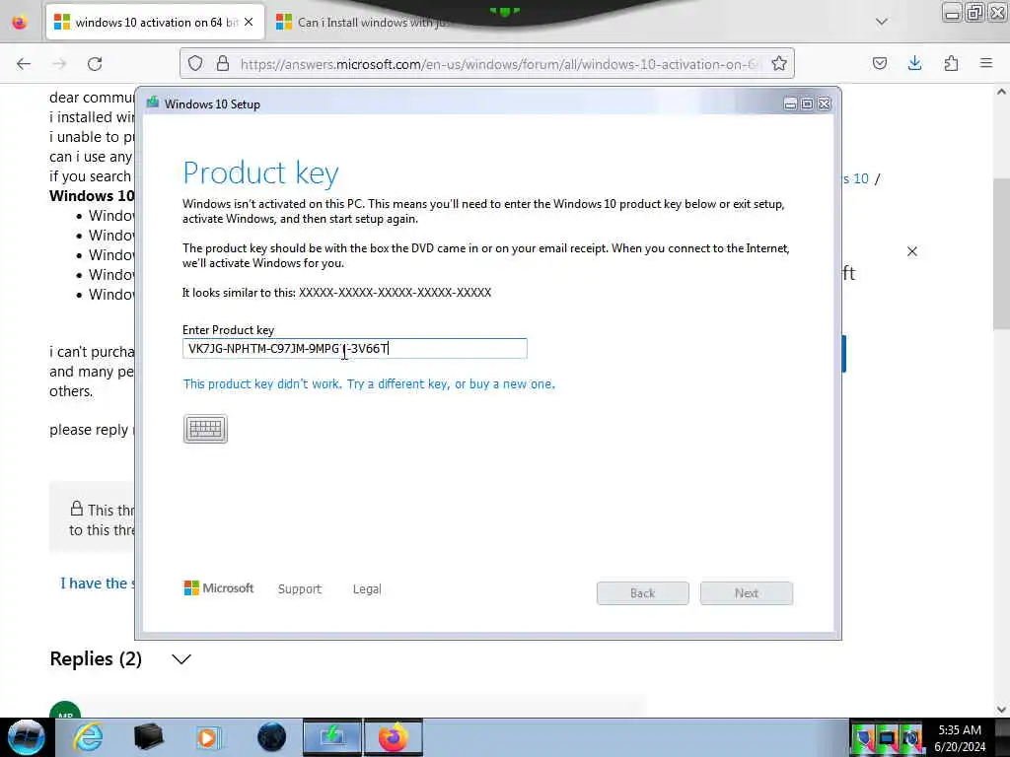Open the dark globe taskbar application
This screenshot has height=757, width=1010.
(271, 737)
